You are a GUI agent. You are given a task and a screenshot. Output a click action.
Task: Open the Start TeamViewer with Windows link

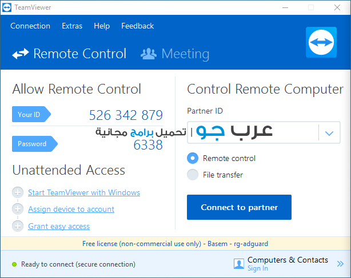84,193
